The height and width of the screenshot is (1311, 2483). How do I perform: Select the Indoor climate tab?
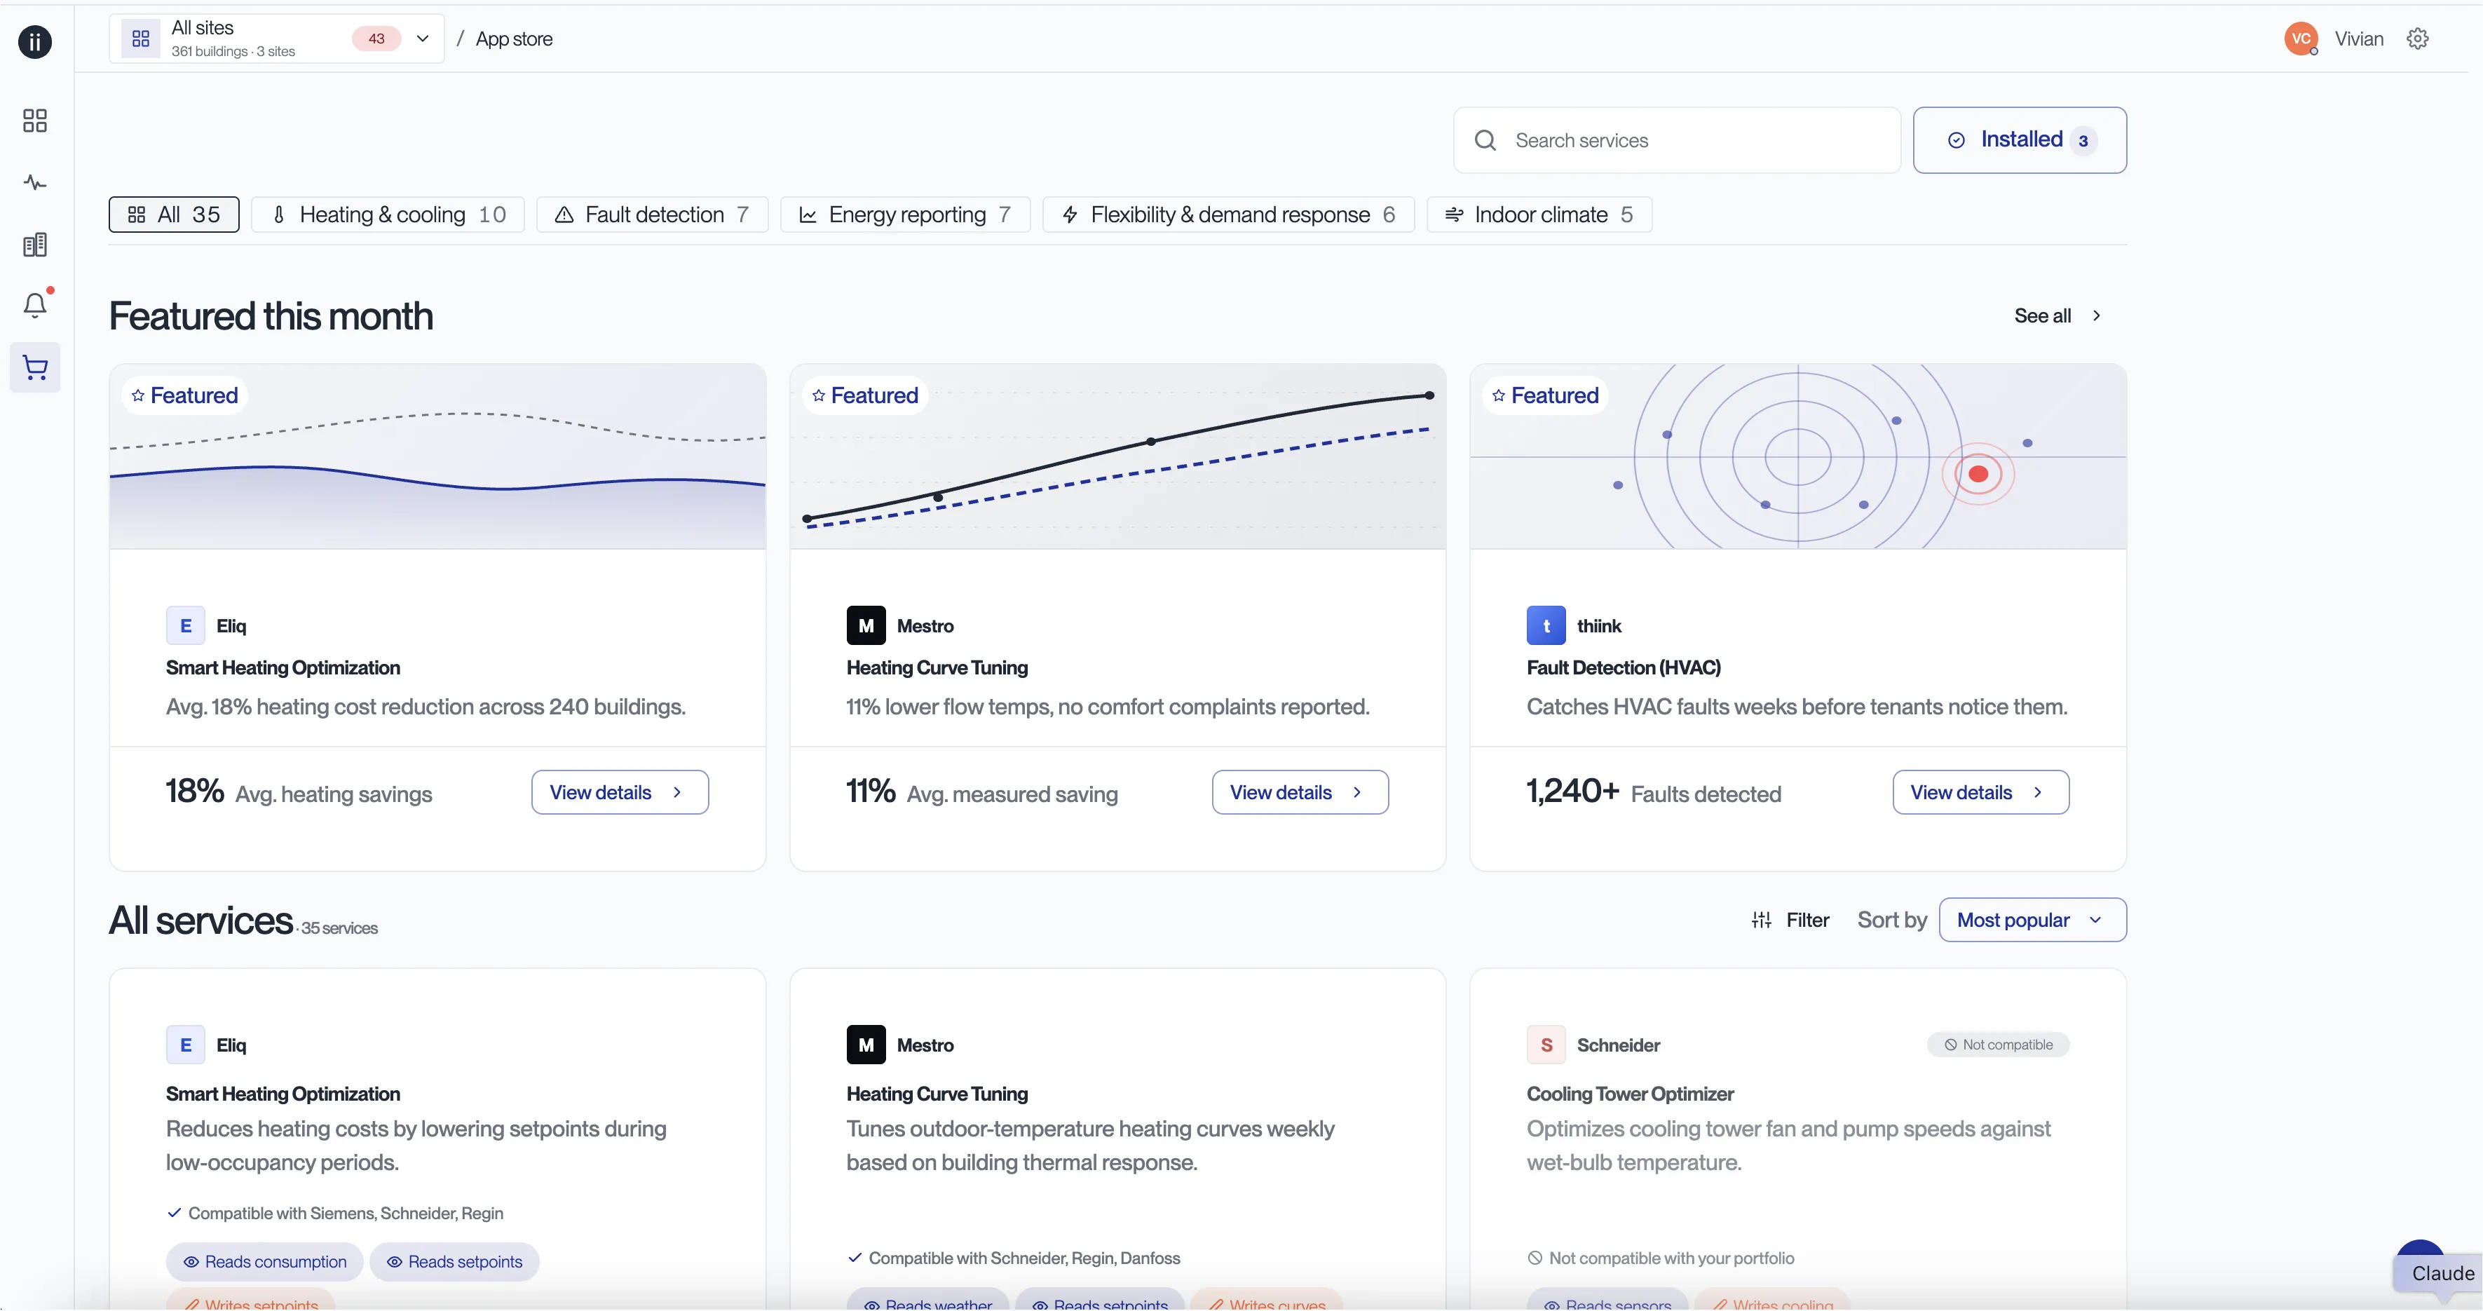pos(1538,215)
